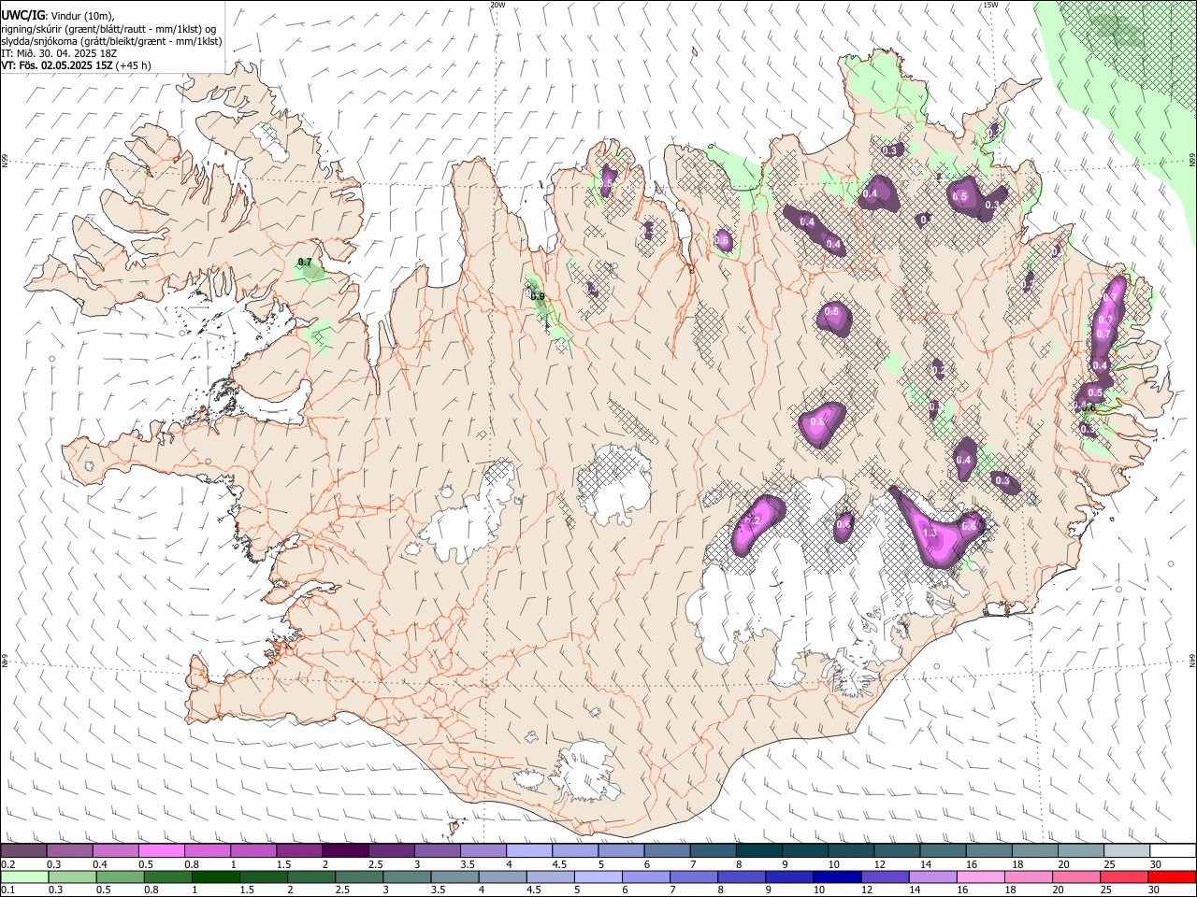Click the grey-green 3 swatch in bottom legend row

click(406, 876)
